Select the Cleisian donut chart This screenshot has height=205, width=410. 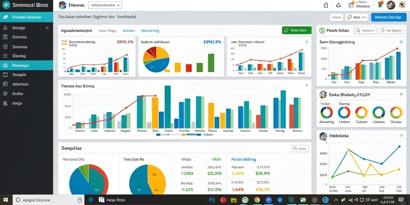click(x=362, y=113)
